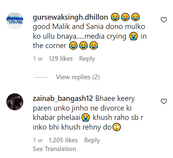Click crying emoji after 'media crying'
The width and height of the screenshot is (173, 158).
tap(133, 36)
